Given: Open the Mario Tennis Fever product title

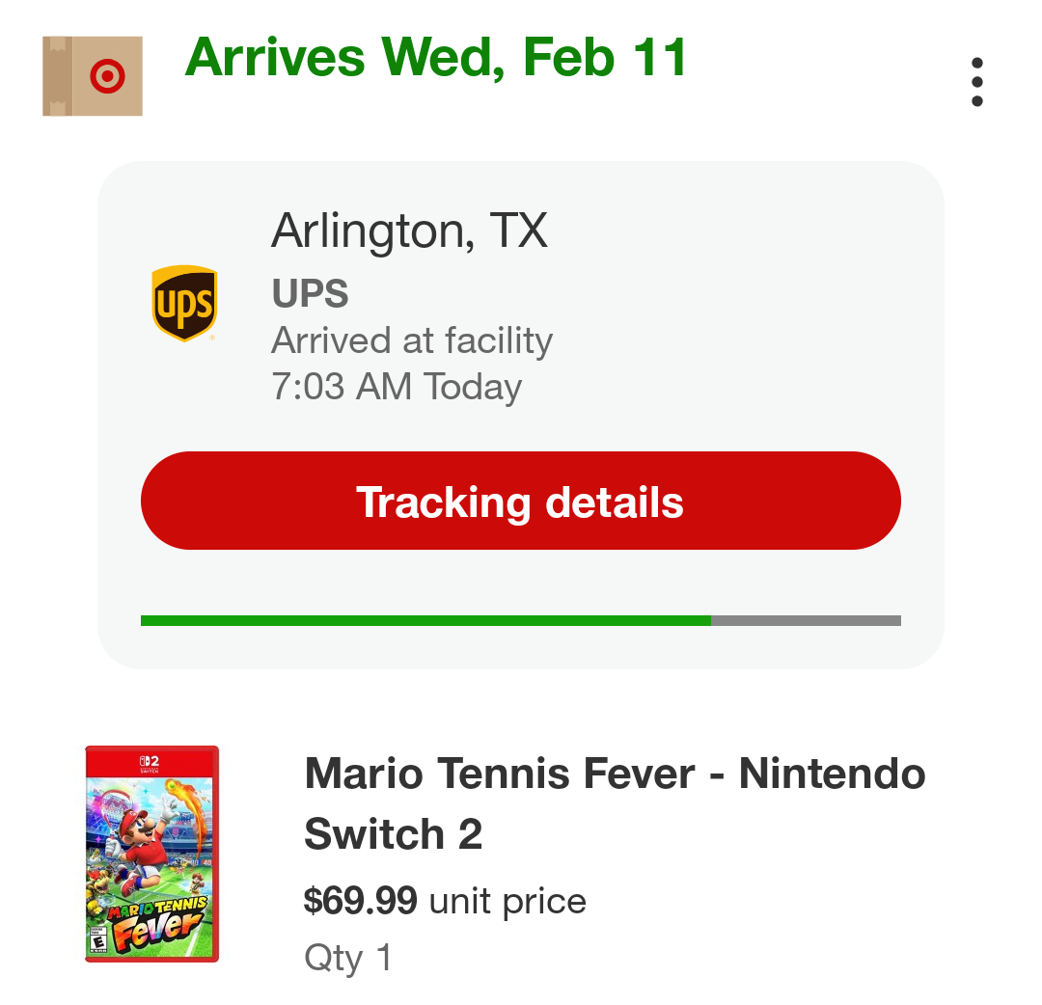Looking at the screenshot, I should pyautogui.click(x=615, y=803).
